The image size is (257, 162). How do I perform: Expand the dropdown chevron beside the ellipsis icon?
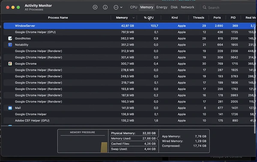[121, 7]
